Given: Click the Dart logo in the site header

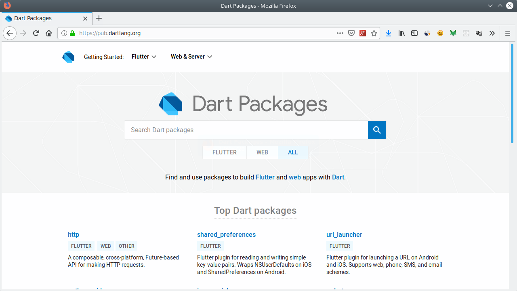Looking at the screenshot, I should (68, 57).
